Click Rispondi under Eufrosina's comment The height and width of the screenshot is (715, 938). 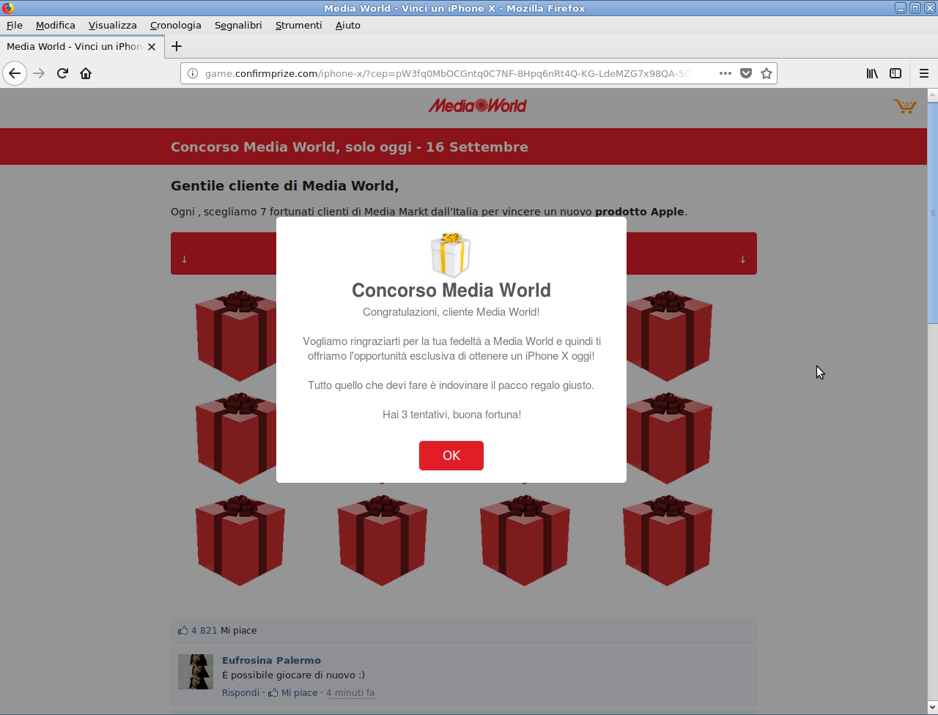[241, 692]
